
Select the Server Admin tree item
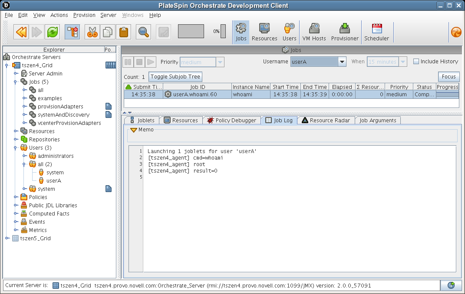[x=46, y=74]
